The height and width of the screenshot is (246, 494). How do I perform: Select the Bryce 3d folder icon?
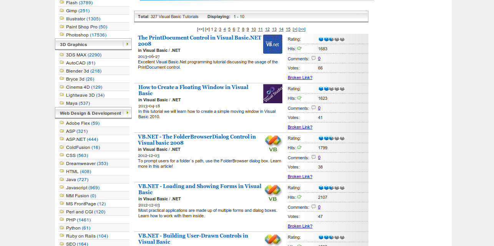[62, 79]
